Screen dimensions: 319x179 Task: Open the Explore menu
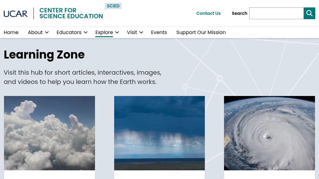pyautogui.click(x=104, y=32)
